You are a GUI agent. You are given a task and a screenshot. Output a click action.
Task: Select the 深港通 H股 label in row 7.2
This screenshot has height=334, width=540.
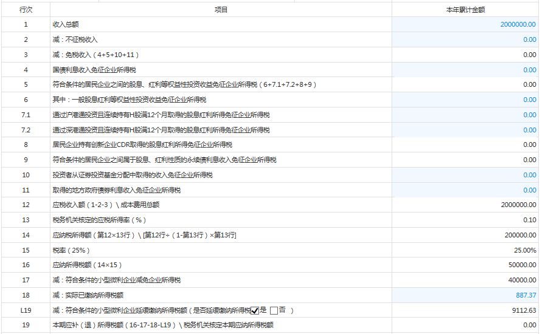point(161,130)
